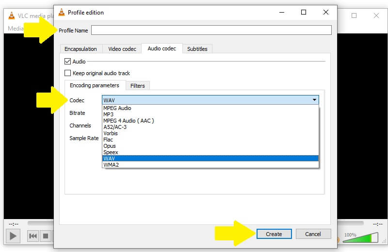Choose MP3 from the codec list
The width and height of the screenshot is (388, 252).
109,114
